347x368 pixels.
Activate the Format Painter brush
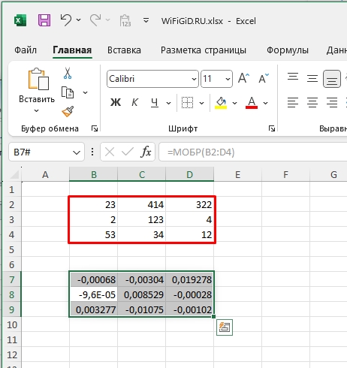(x=68, y=111)
